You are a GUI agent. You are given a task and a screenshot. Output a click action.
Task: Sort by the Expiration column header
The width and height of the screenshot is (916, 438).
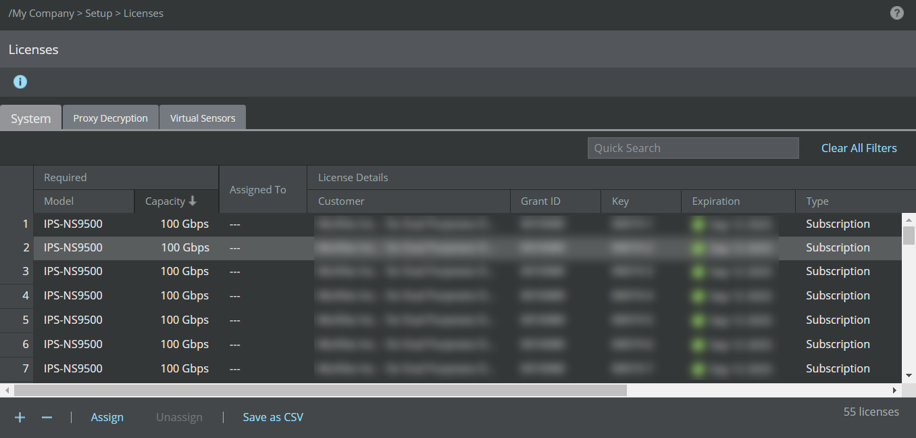(x=738, y=201)
